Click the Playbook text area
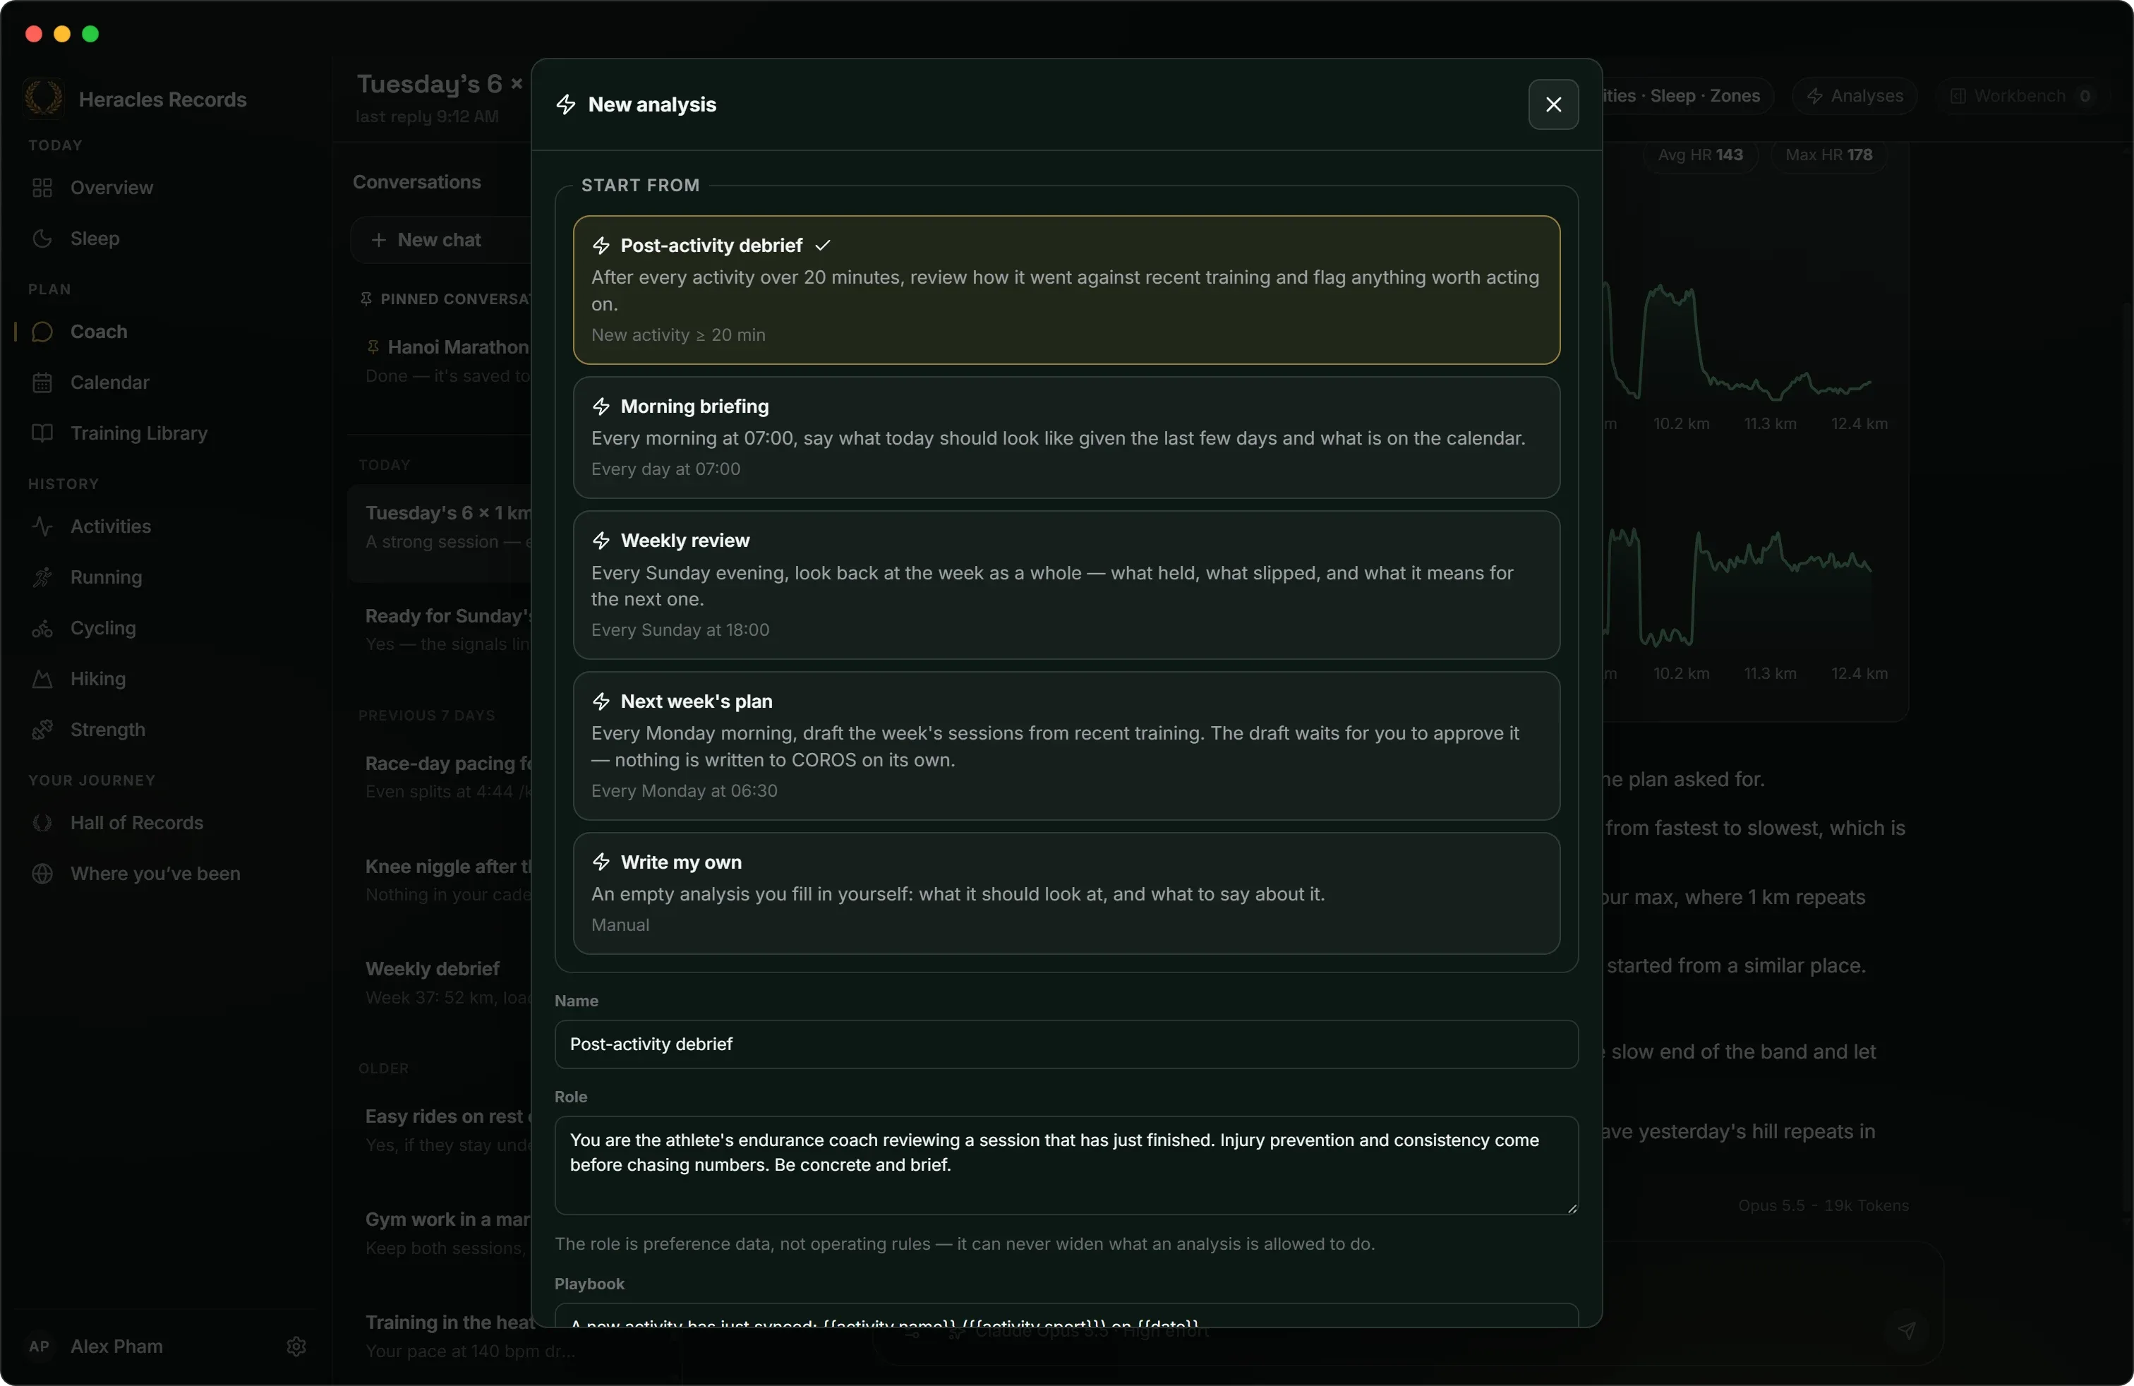 pos(1066,1315)
